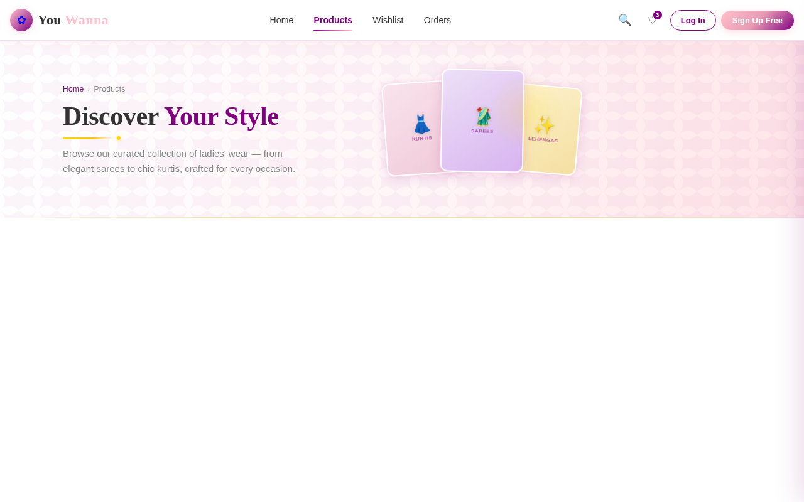Click the SAREES card green saree thumbnail

click(482, 115)
